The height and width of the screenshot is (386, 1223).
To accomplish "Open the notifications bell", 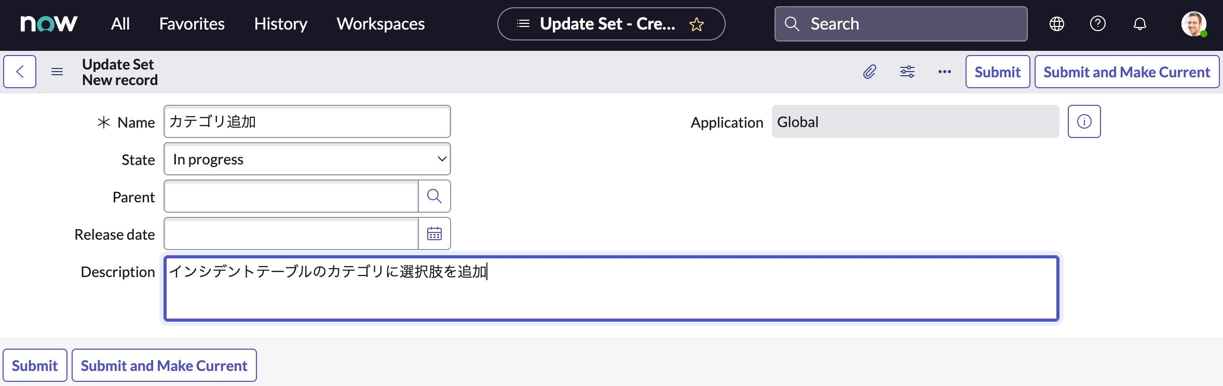I will [1139, 24].
